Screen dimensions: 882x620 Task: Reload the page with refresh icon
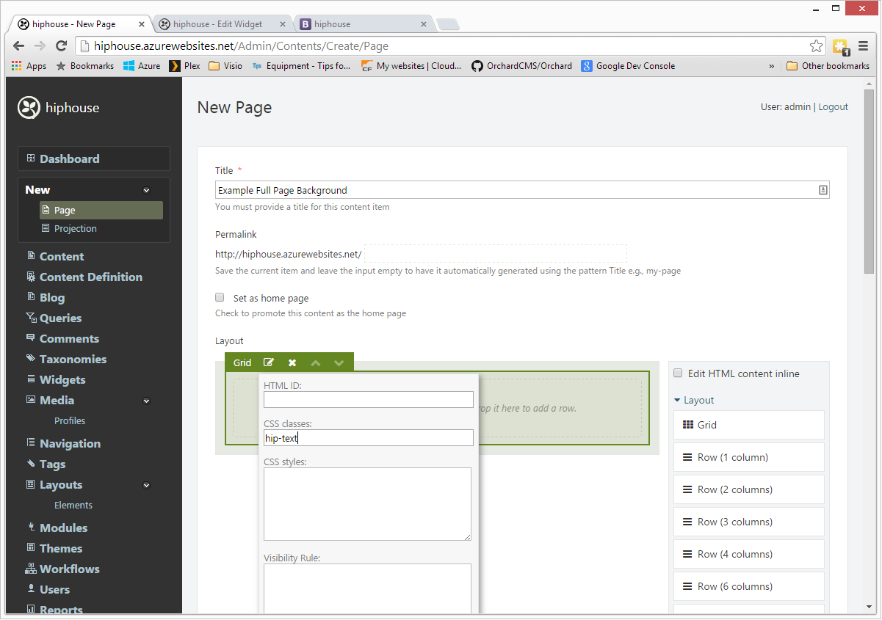point(61,45)
